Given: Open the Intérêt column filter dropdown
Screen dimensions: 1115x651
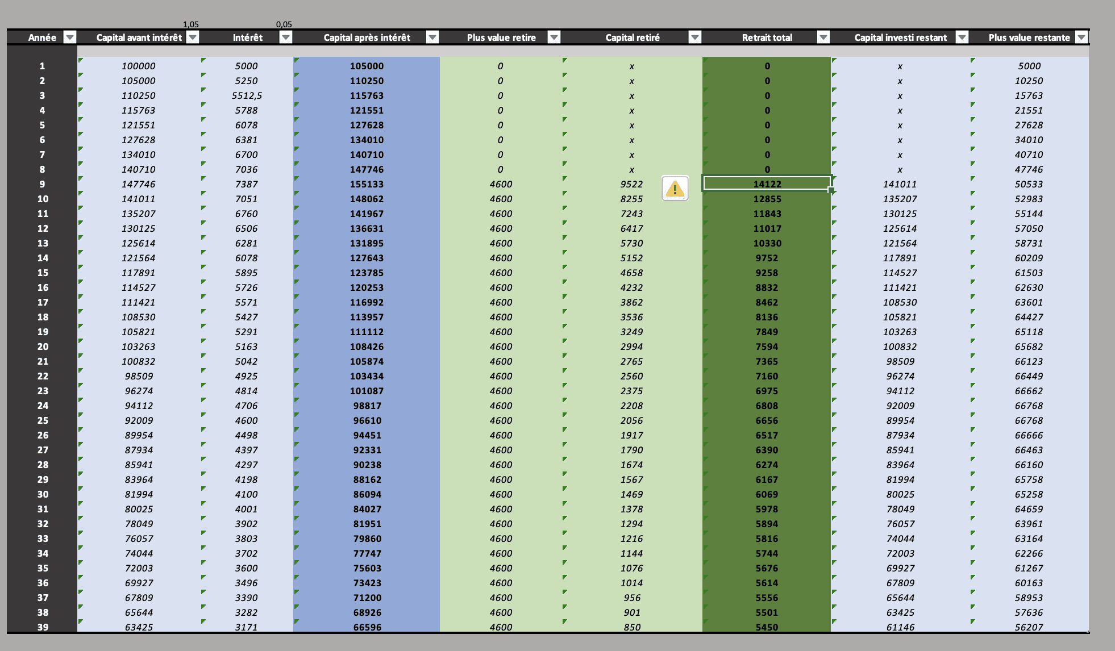Looking at the screenshot, I should pos(286,37).
